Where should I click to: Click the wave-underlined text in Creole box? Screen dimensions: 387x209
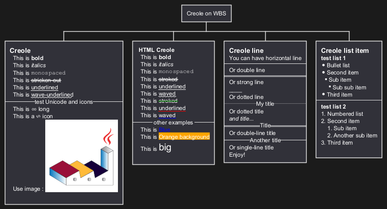[x=52, y=95]
